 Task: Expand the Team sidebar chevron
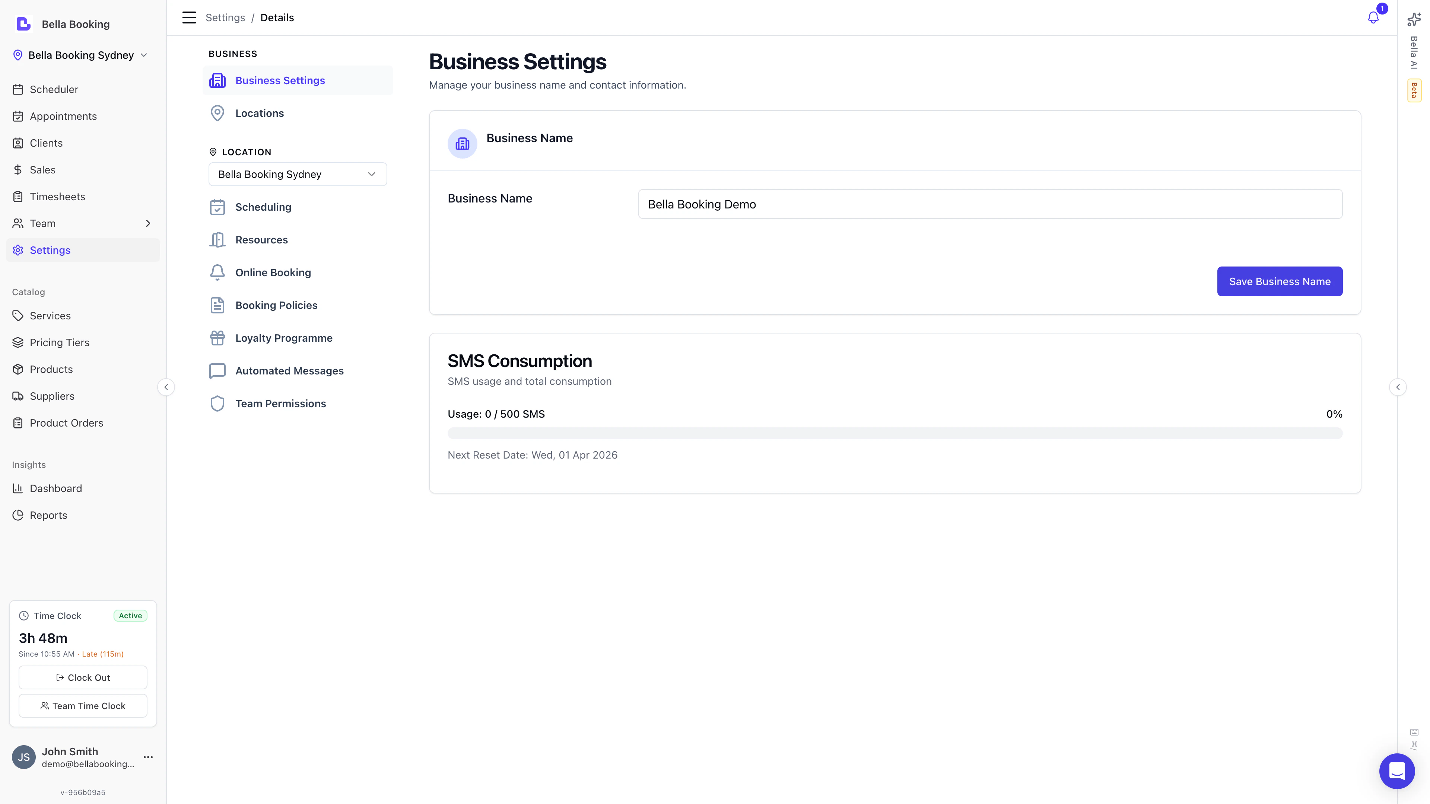148,223
